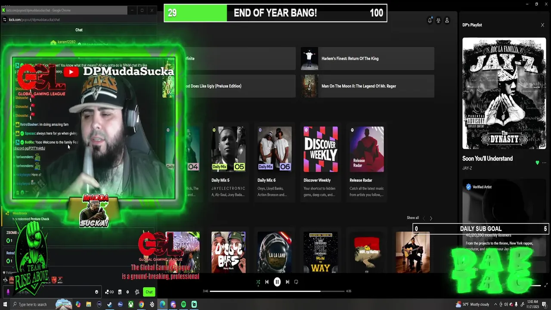Open Google Chrome from the taskbar
This screenshot has height=310, width=551.
pos(141,304)
